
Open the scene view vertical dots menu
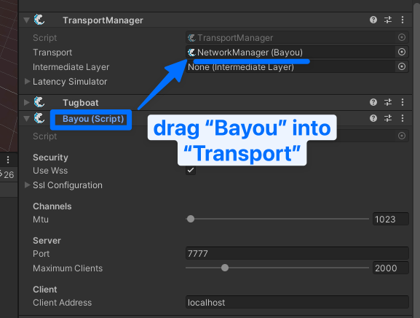[8, 160]
